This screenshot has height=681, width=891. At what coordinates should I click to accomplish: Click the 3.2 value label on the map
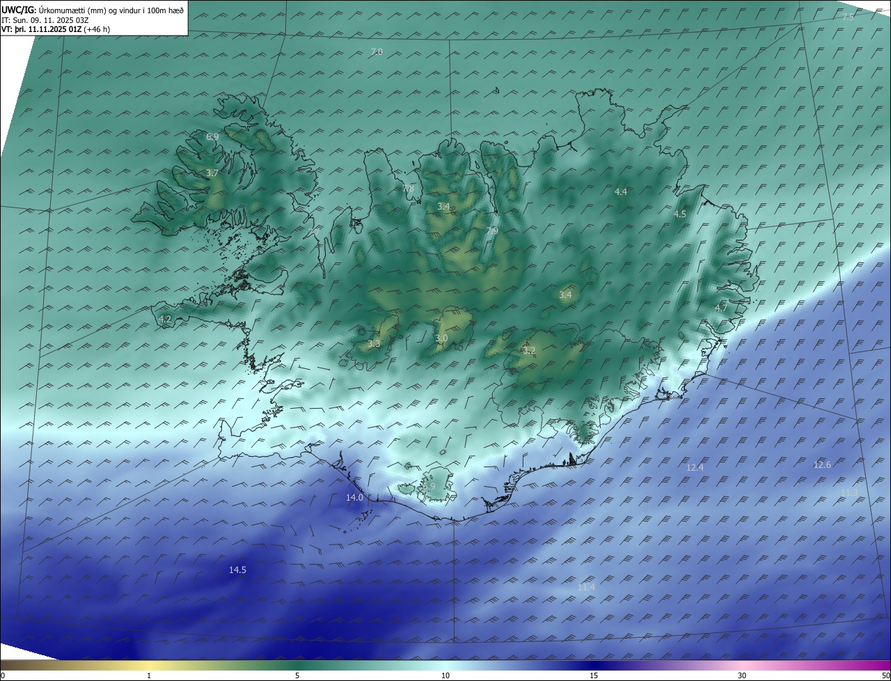(x=529, y=350)
